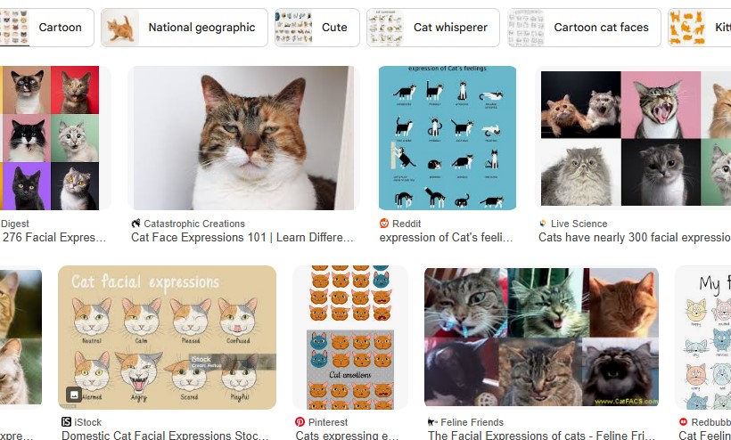The image size is (731, 440).
Task: Open the blue cat feelings chart thumbnail
Action: pos(448,138)
